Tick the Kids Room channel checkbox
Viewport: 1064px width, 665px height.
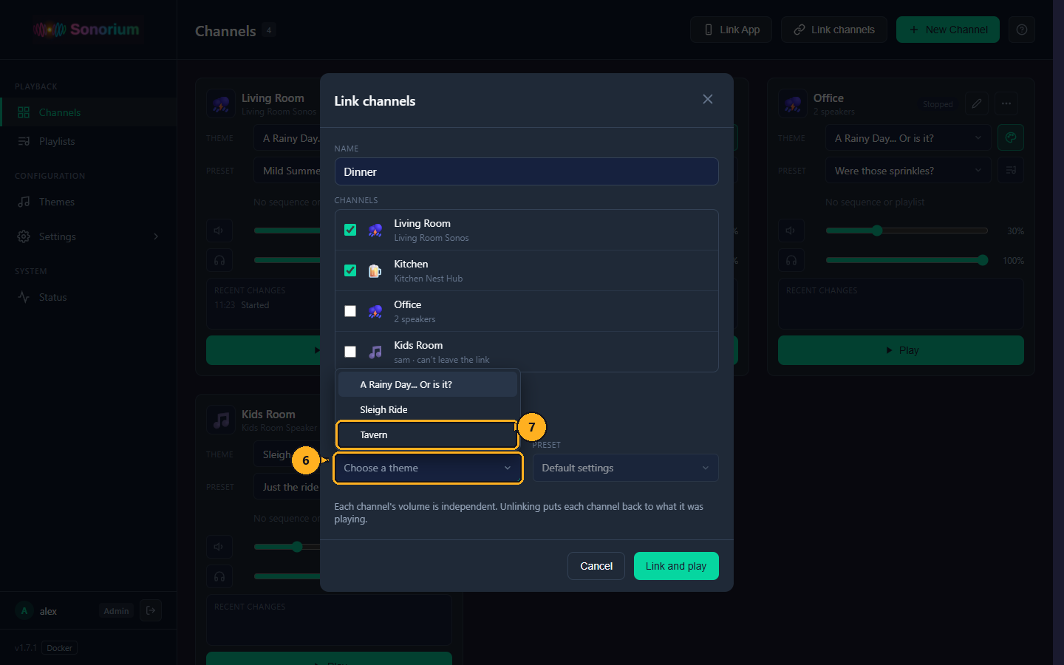[x=350, y=352]
